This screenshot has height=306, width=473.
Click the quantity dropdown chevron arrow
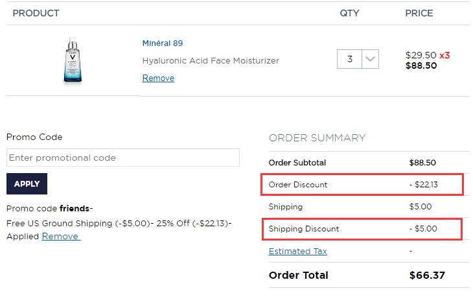click(370, 59)
